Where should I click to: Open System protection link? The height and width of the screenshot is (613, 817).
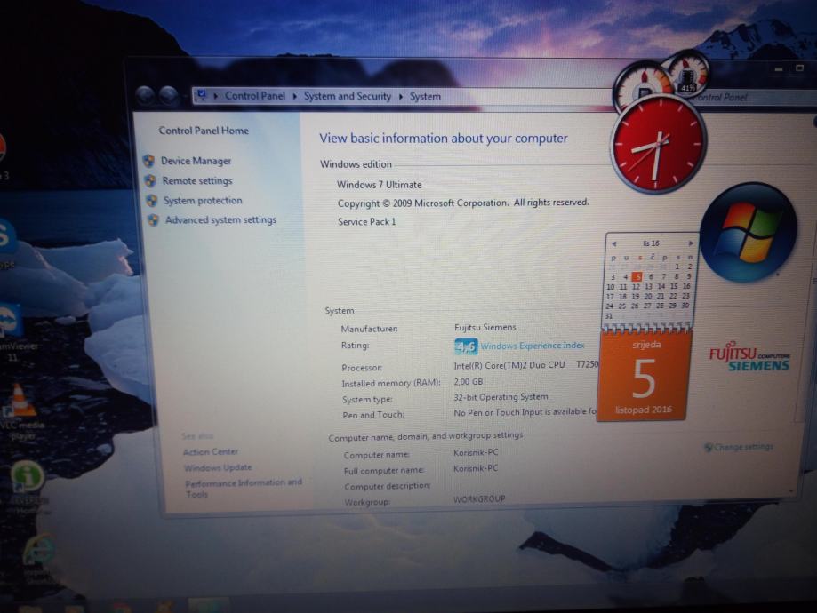203,201
